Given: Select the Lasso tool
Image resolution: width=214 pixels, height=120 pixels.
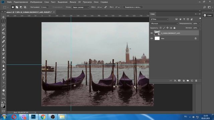Looking at the screenshot, I should click(3, 25).
